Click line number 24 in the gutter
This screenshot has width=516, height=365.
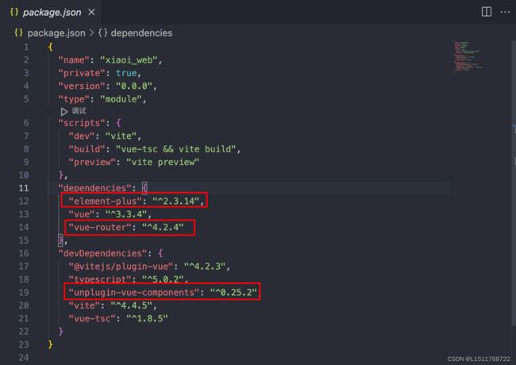pos(24,357)
